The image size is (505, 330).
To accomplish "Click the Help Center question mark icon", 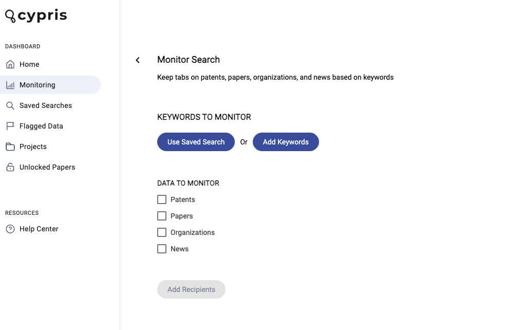I will click(x=10, y=229).
